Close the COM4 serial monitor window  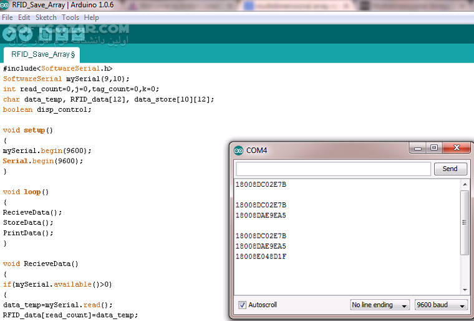click(x=457, y=148)
